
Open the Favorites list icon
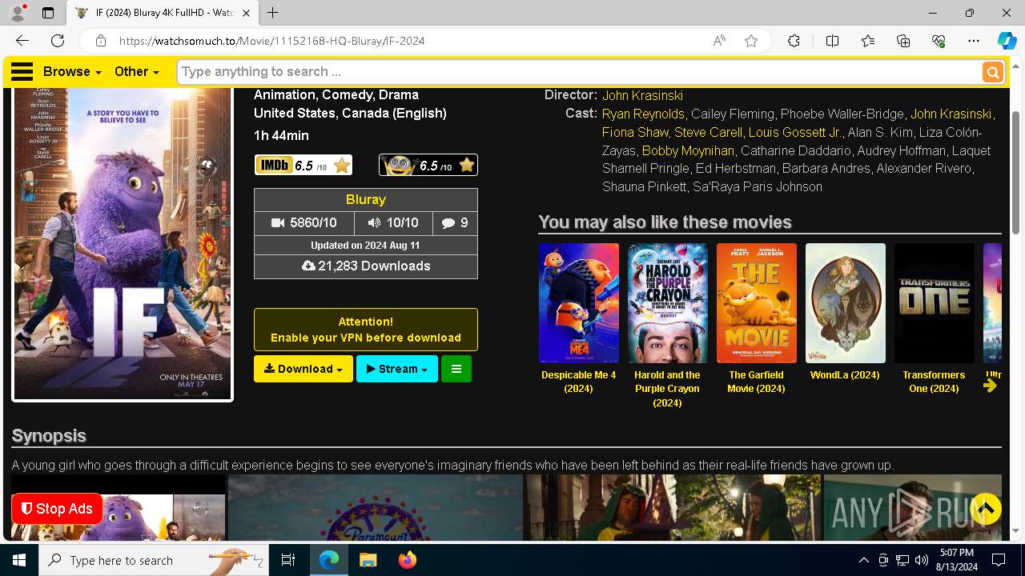(x=868, y=41)
